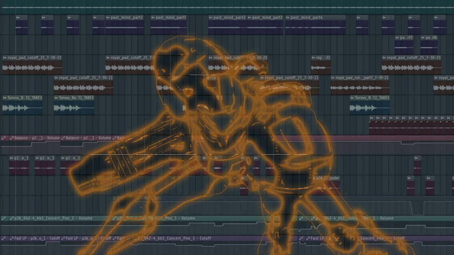This screenshot has width=454, height=255.
Task: Open the clip icon of the short roy..-21 clip
Action: click(314, 58)
